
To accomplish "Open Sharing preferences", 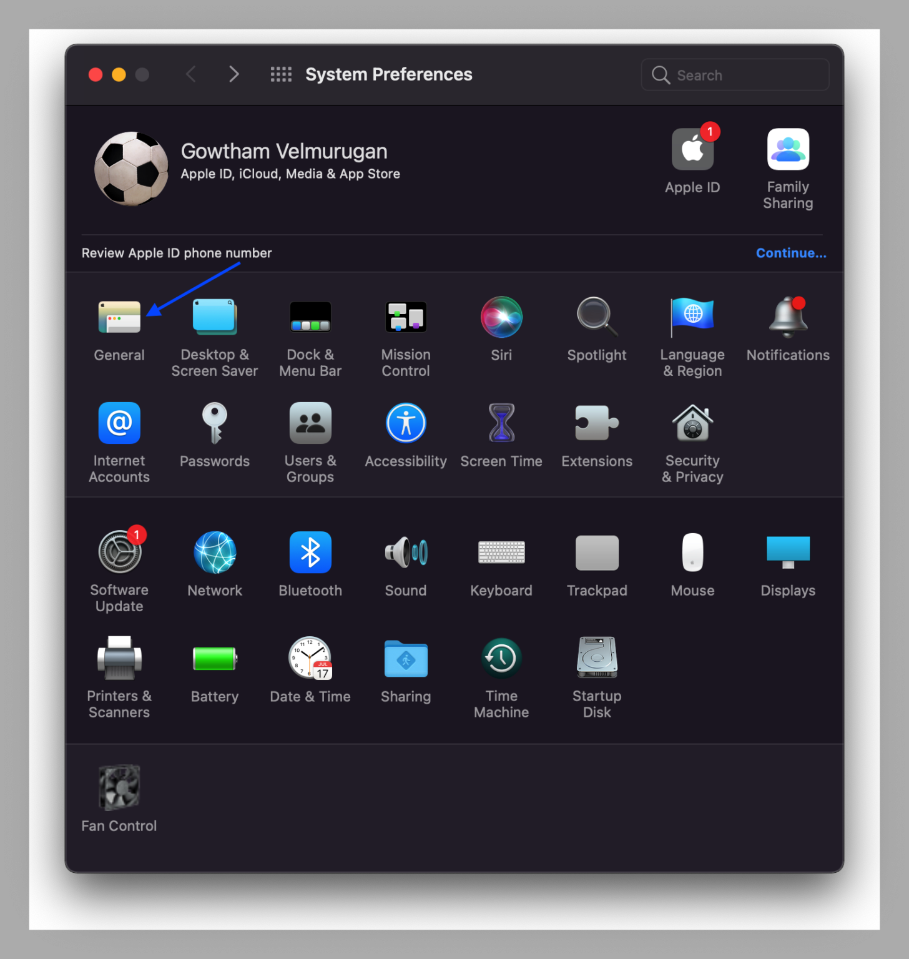I will click(406, 659).
